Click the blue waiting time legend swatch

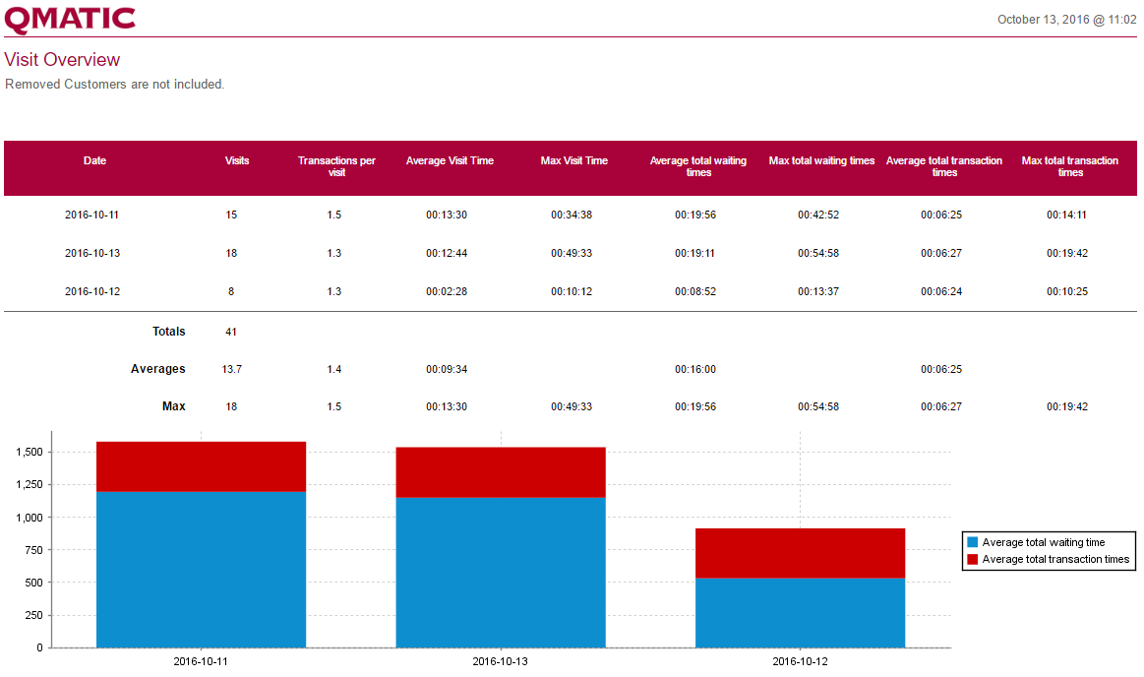(x=973, y=542)
